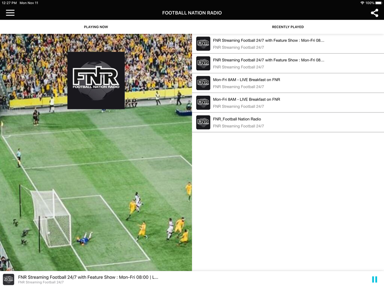Select the FNR_Football Nation Radio entry
The width and height of the screenshot is (384, 288).
(288, 122)
